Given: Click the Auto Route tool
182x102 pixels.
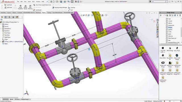Looking at the screenshot, I should click(37, 10).
